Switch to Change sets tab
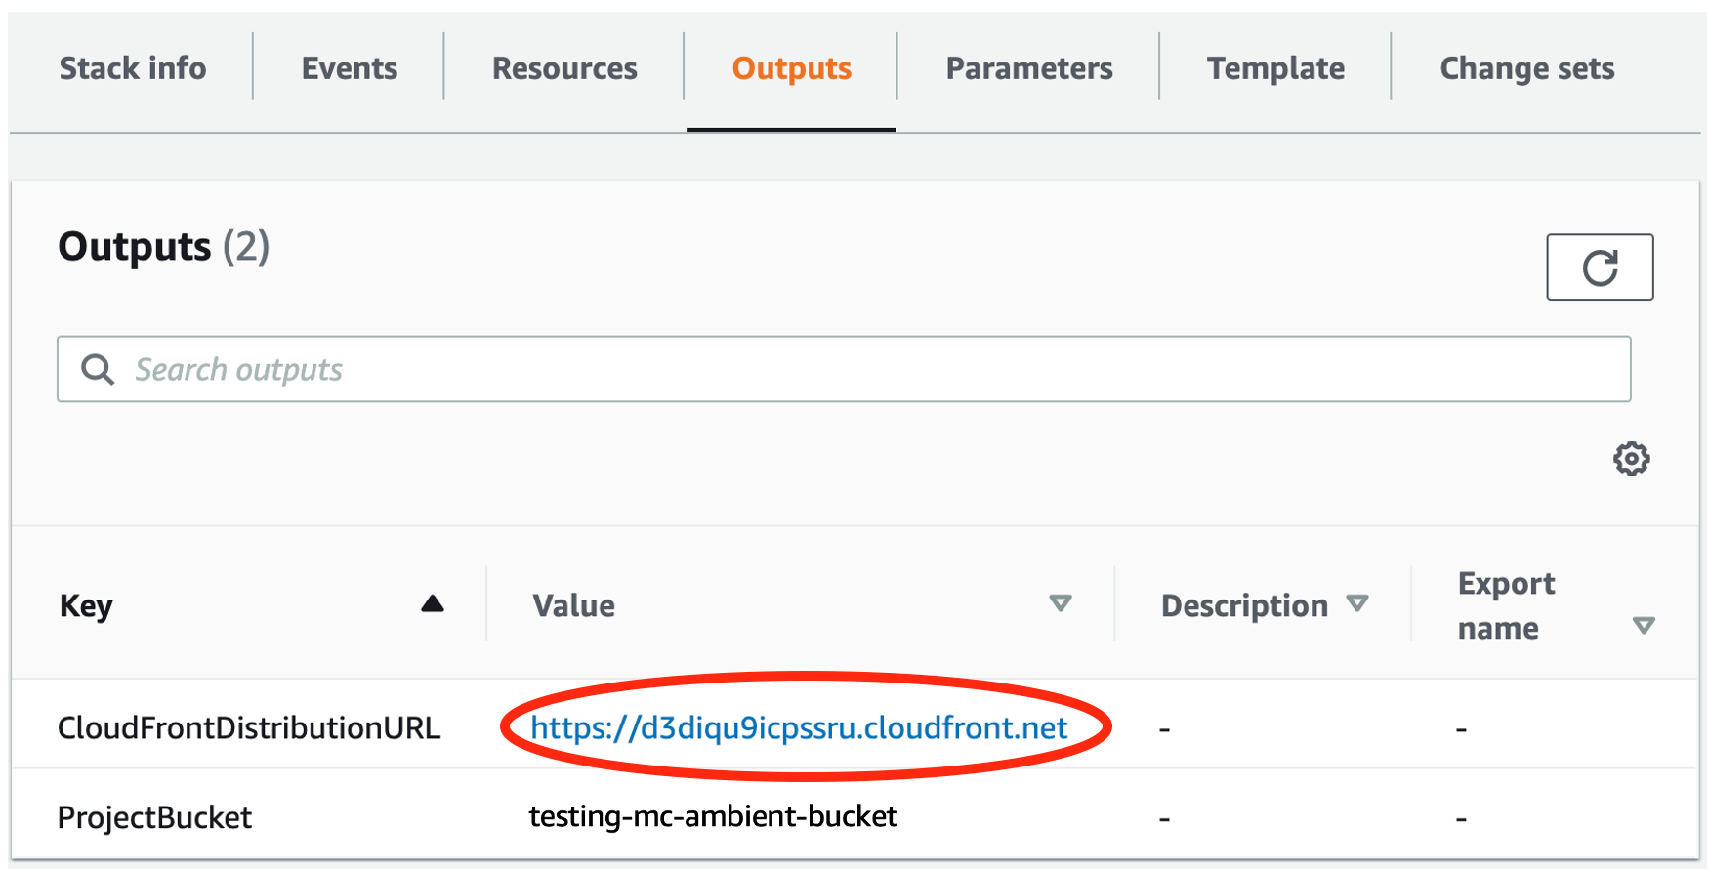Image resolution: width=1709 pixels, height=869 pixels. tap(1527, 67)
